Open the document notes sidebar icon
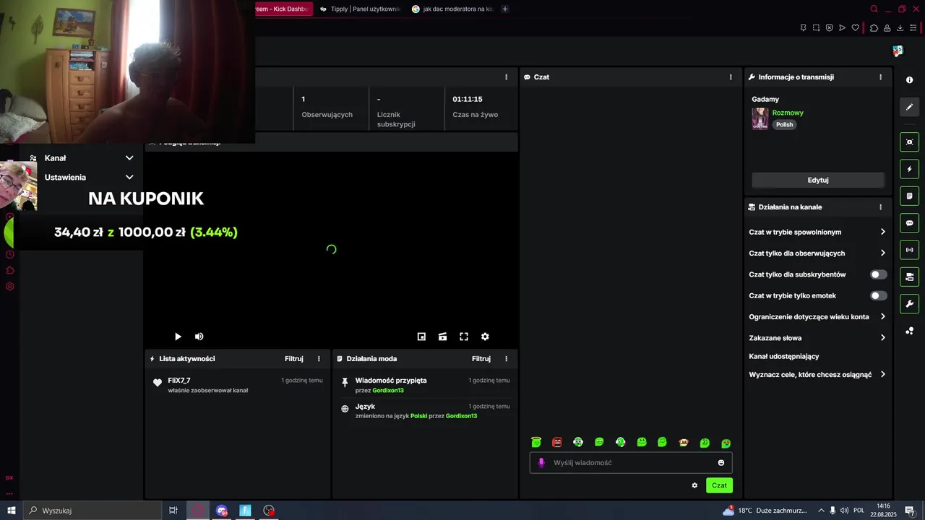 point(909,196)
